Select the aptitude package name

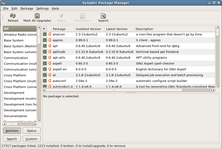59,52
